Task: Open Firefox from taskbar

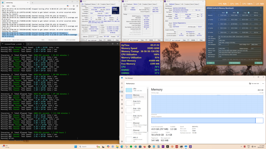Action: [x=145, y=146]
